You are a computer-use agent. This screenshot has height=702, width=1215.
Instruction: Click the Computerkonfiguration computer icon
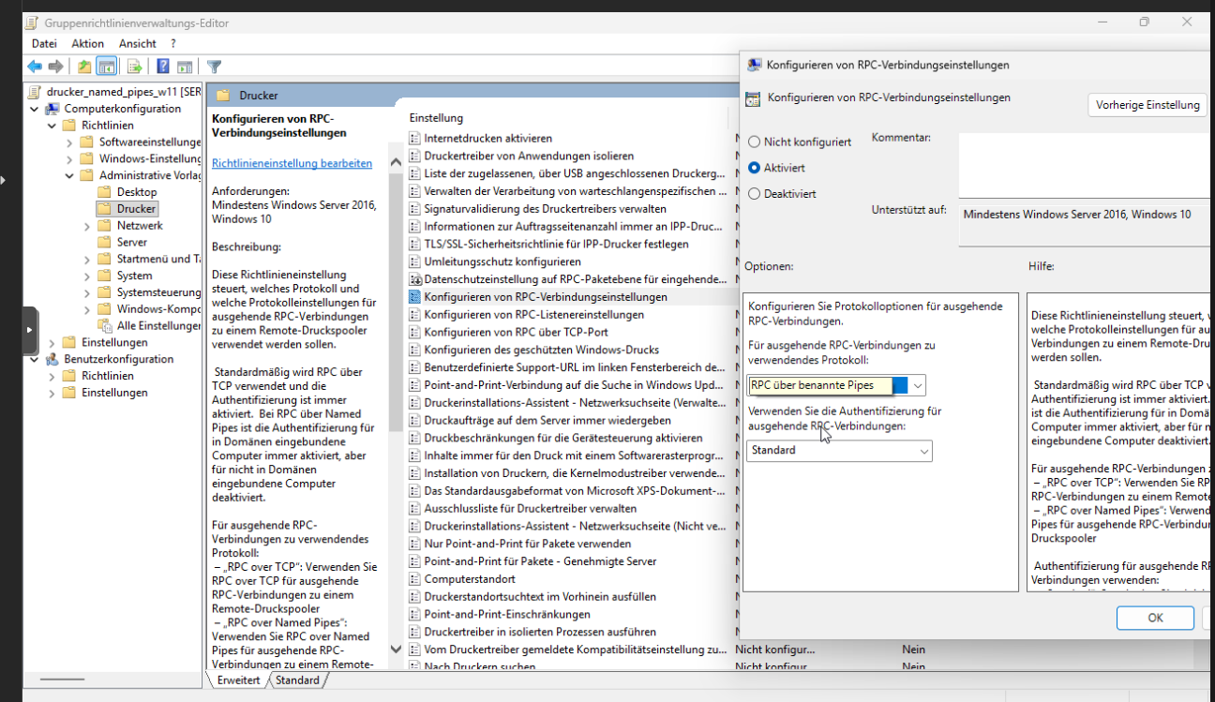[x=52, y=109]
